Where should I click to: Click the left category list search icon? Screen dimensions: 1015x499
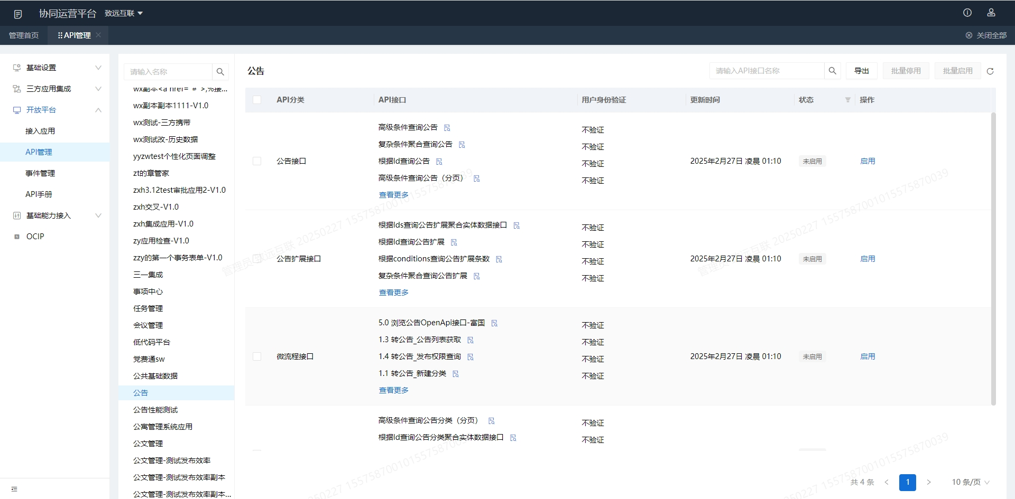(x=220, y=72)
